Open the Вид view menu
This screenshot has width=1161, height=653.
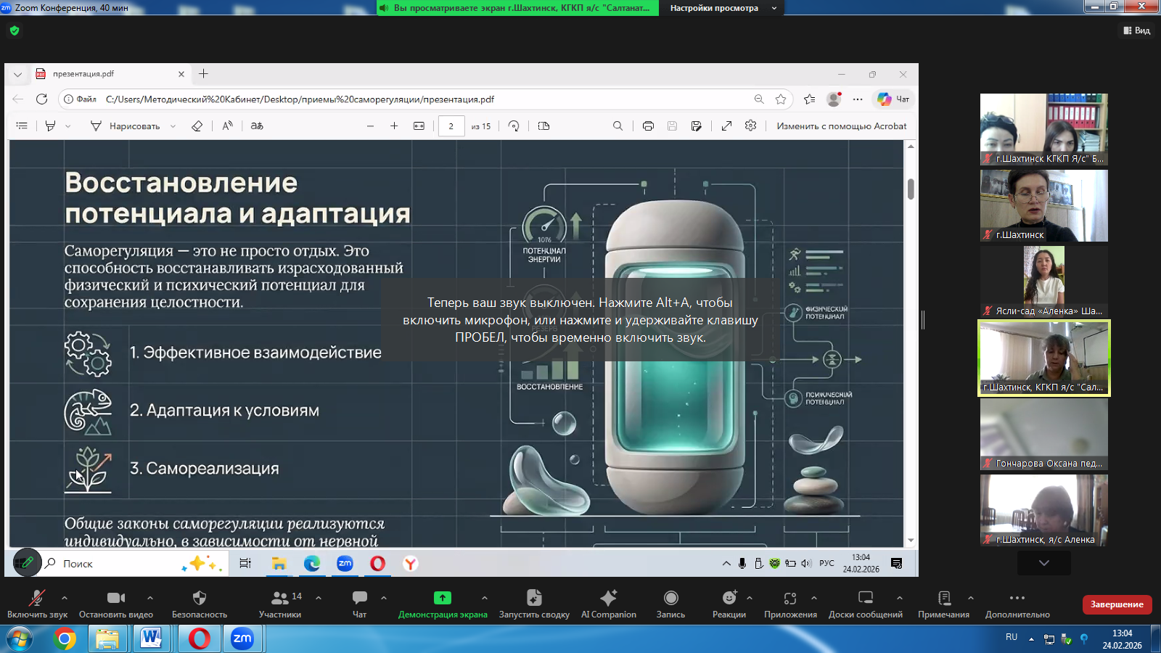tap(1137, 30)
